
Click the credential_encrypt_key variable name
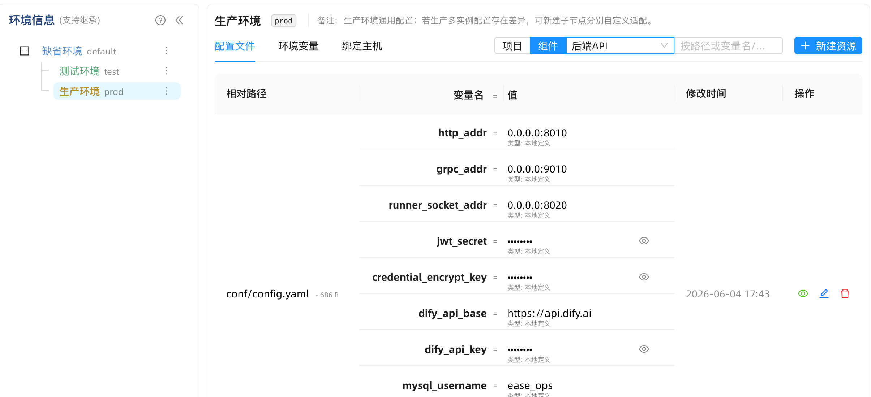(x=429, y=278)
